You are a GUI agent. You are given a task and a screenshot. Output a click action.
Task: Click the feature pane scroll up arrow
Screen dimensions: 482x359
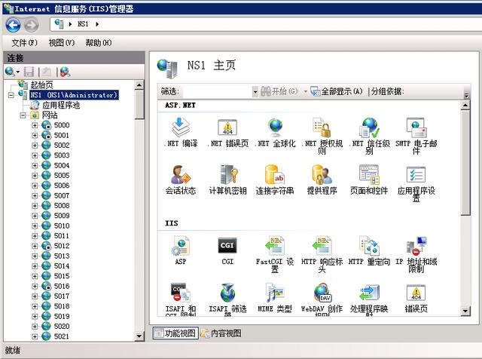[x=465, y=106]
